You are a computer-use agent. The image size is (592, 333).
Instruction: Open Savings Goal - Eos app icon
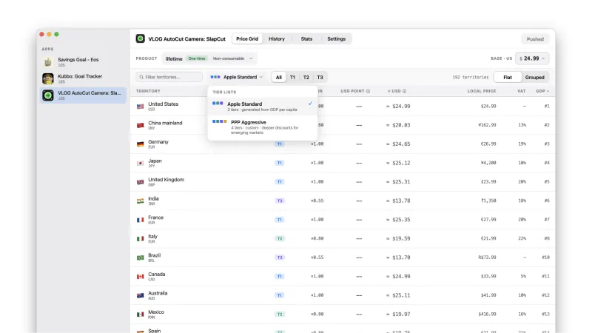coord(48,62)
